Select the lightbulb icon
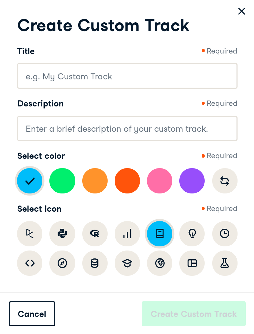Screen dimensions: 254x334 coord(192,234)
